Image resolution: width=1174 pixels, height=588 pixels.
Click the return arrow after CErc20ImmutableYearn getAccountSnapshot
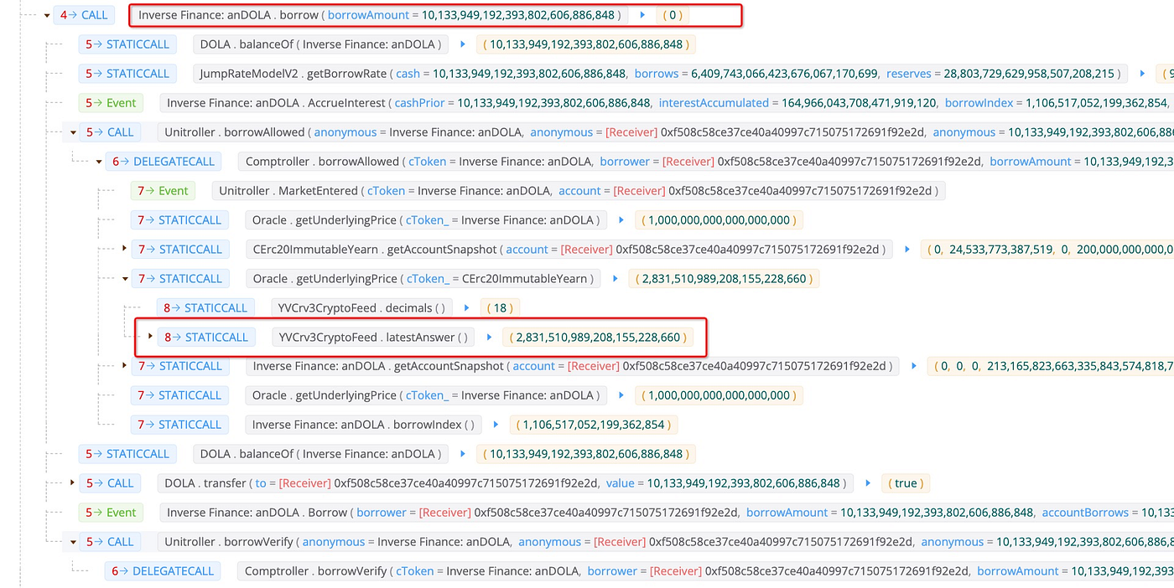906,250
